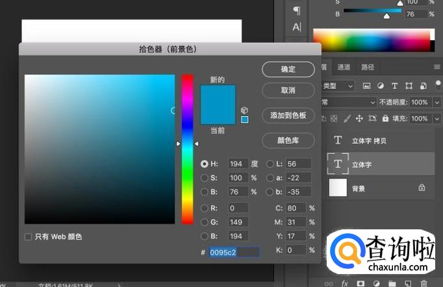This screenshot has width=443, height=287.
Task: Toggle the layer filtering on/off switch
Action: [x=438, y=84]
